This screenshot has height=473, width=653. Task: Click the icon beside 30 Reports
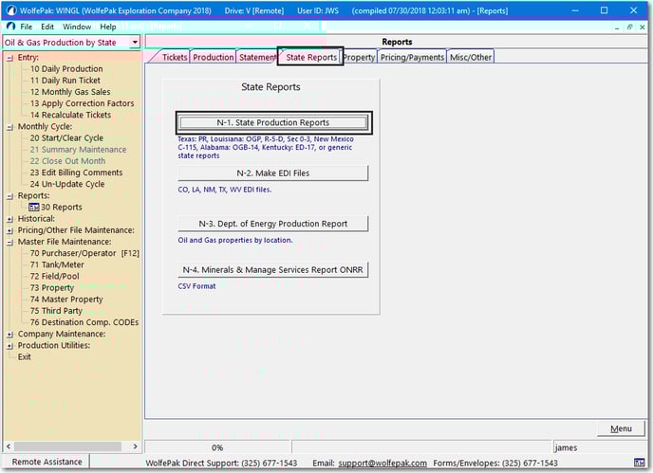point(34,208)
